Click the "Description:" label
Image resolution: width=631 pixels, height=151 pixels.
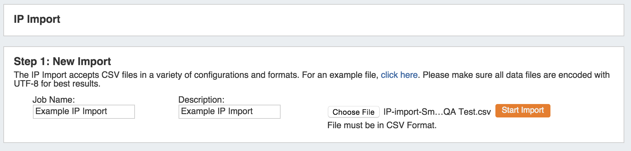(201, 100)
